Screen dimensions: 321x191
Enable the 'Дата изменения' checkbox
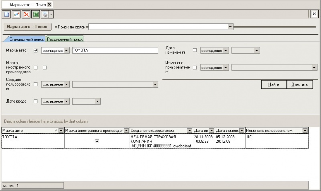(x=195, y=51)
